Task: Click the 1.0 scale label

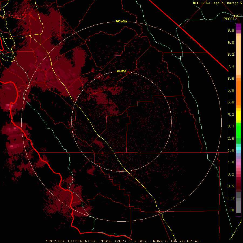Action: point(231,162)
